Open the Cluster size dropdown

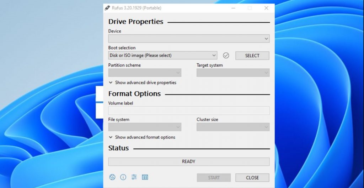point(233,127)
